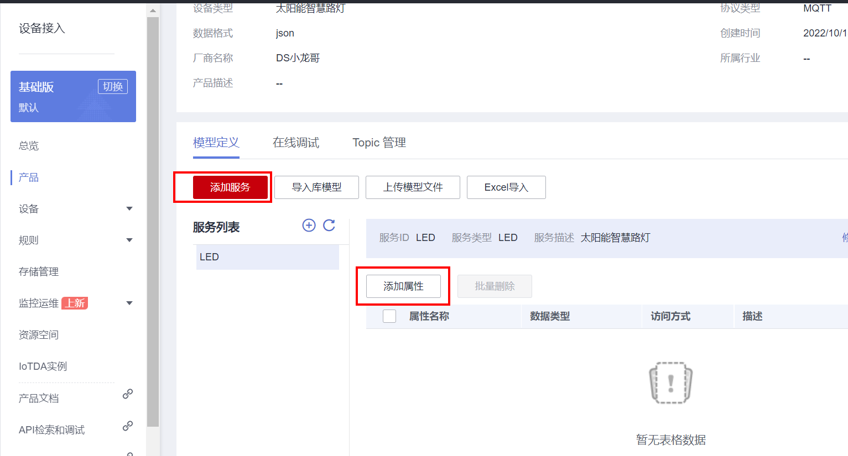The height and width of the screenshot is (456, 848).
Task: Refresh the service list with the reload icon
Action: point(329,226)
